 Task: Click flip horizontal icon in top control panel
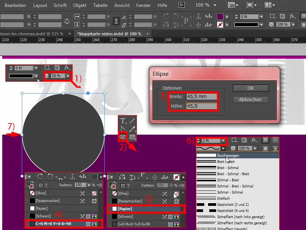coord(166,25)
